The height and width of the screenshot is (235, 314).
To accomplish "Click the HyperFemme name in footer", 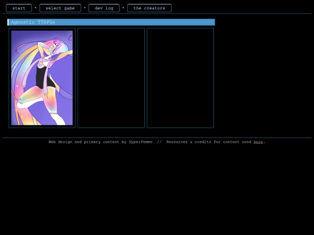I will (141, 142).
